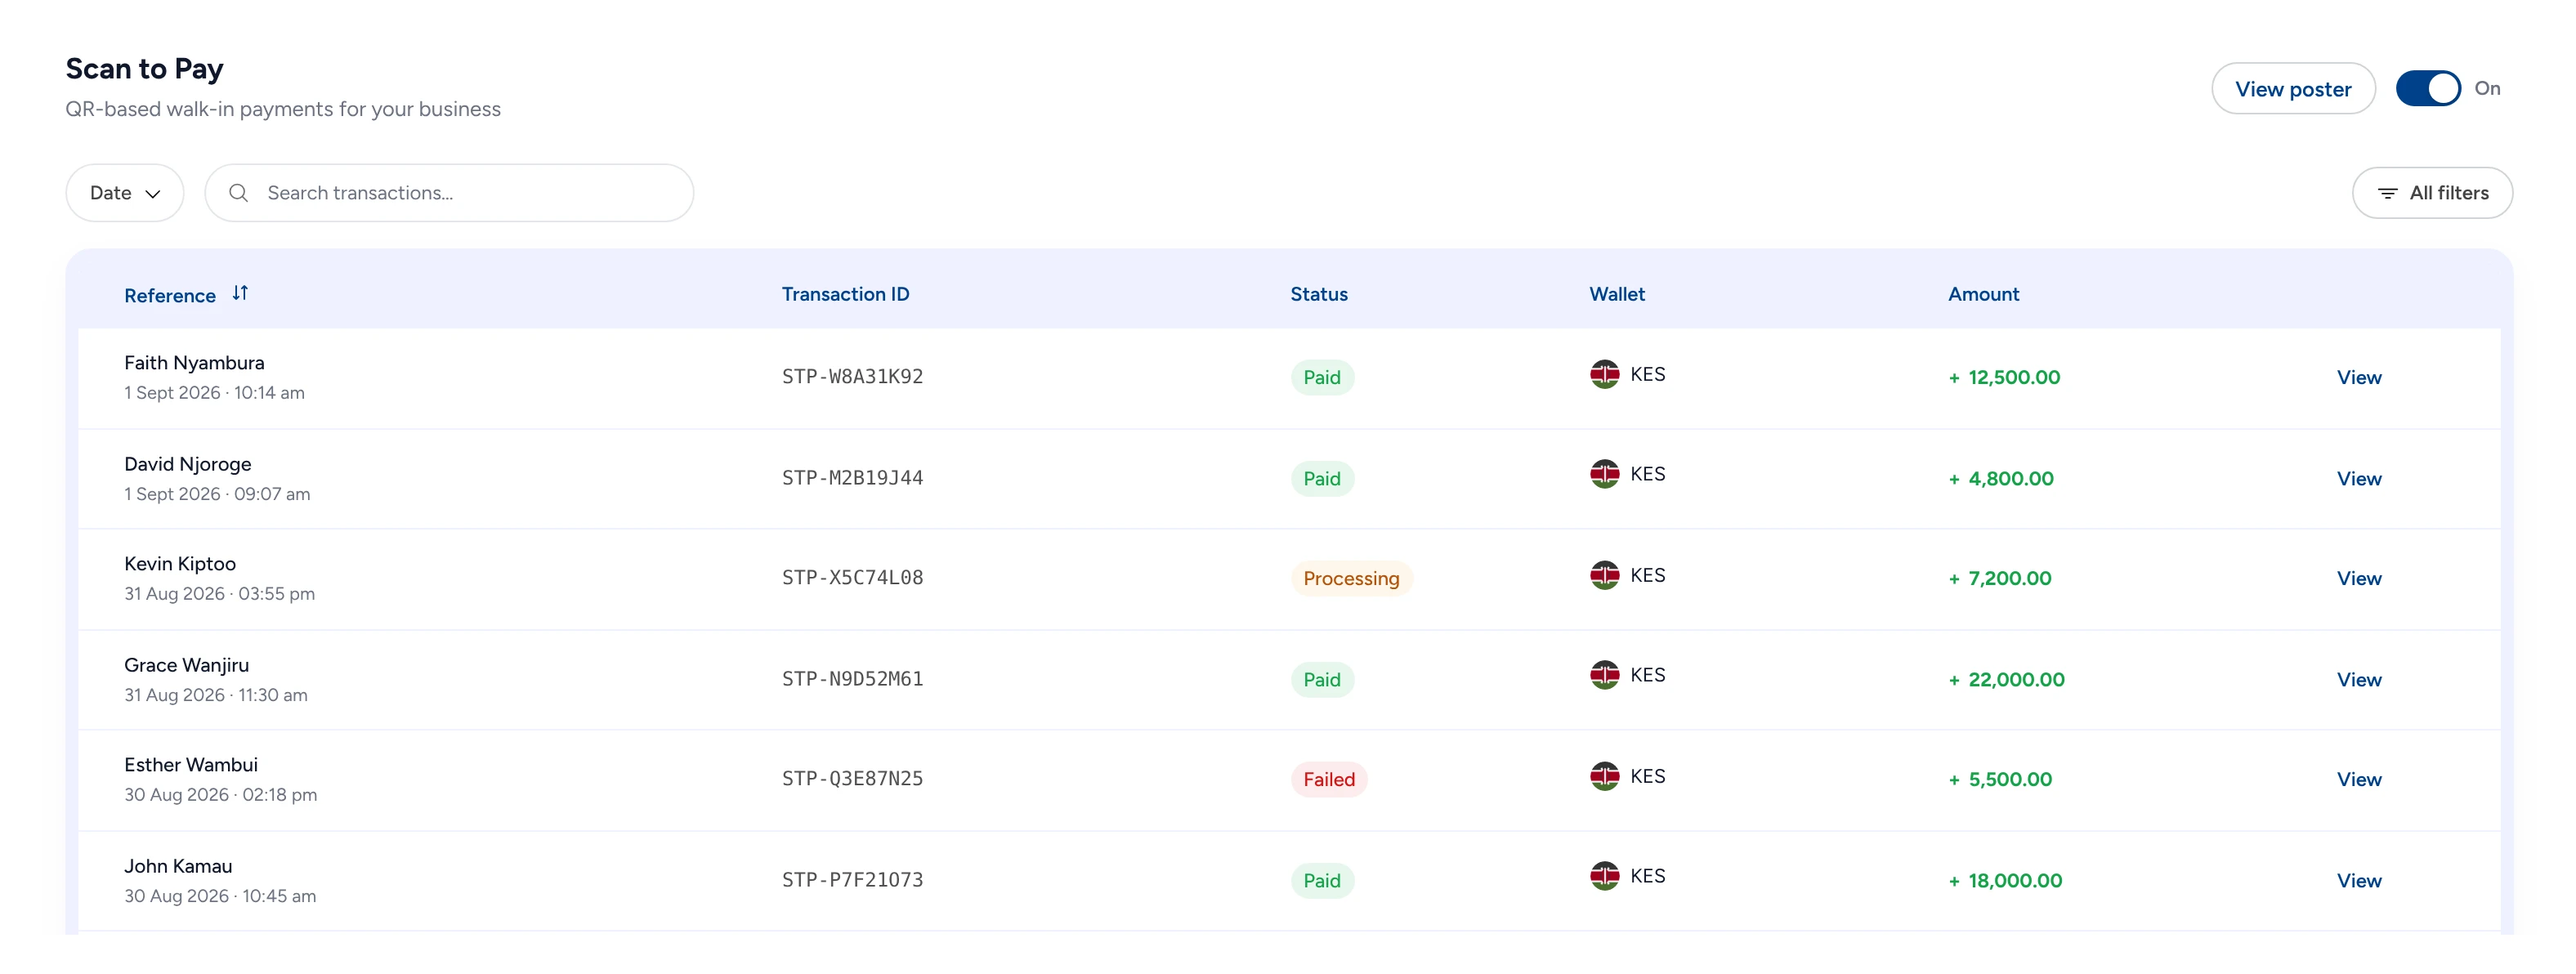
Task: Click the Reference column header
Action: pyautogui.click(x=170, y=296)
